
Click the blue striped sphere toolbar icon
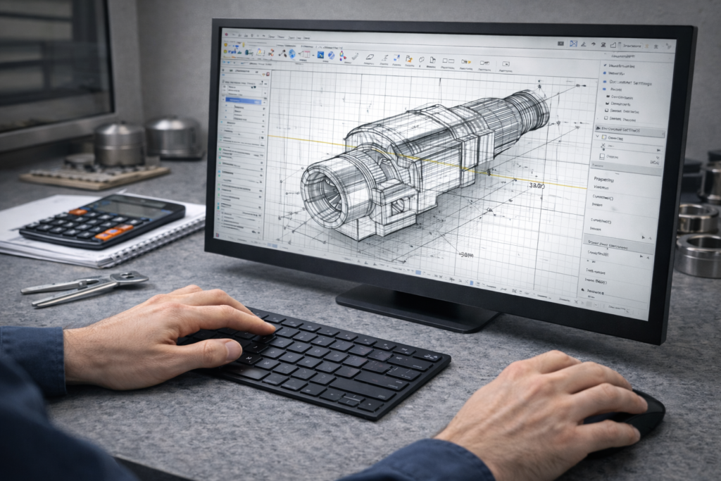pos(331,55)
